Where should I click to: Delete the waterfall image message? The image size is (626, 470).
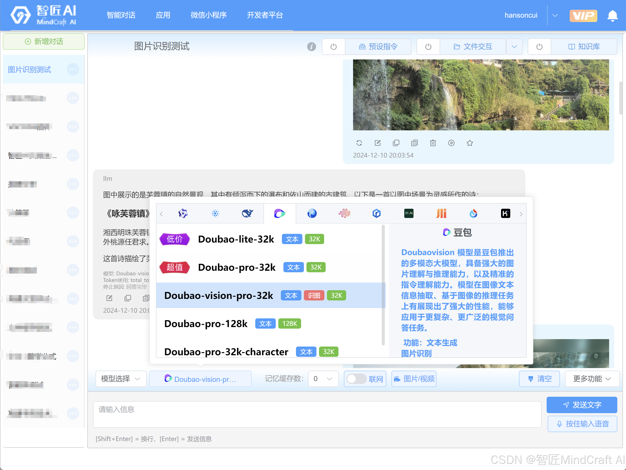[433, 143]
